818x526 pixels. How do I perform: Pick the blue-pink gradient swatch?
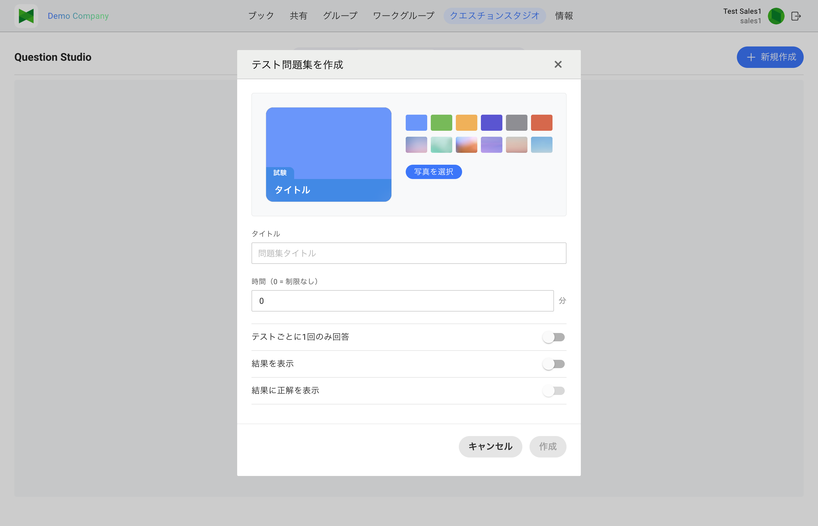(x=416, y=145)
